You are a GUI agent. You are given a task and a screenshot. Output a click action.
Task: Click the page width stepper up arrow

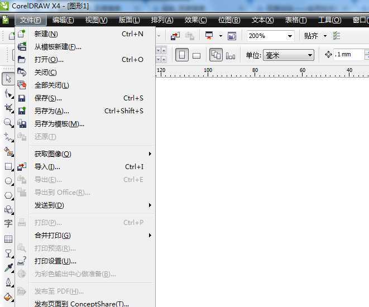coord(164,51)
